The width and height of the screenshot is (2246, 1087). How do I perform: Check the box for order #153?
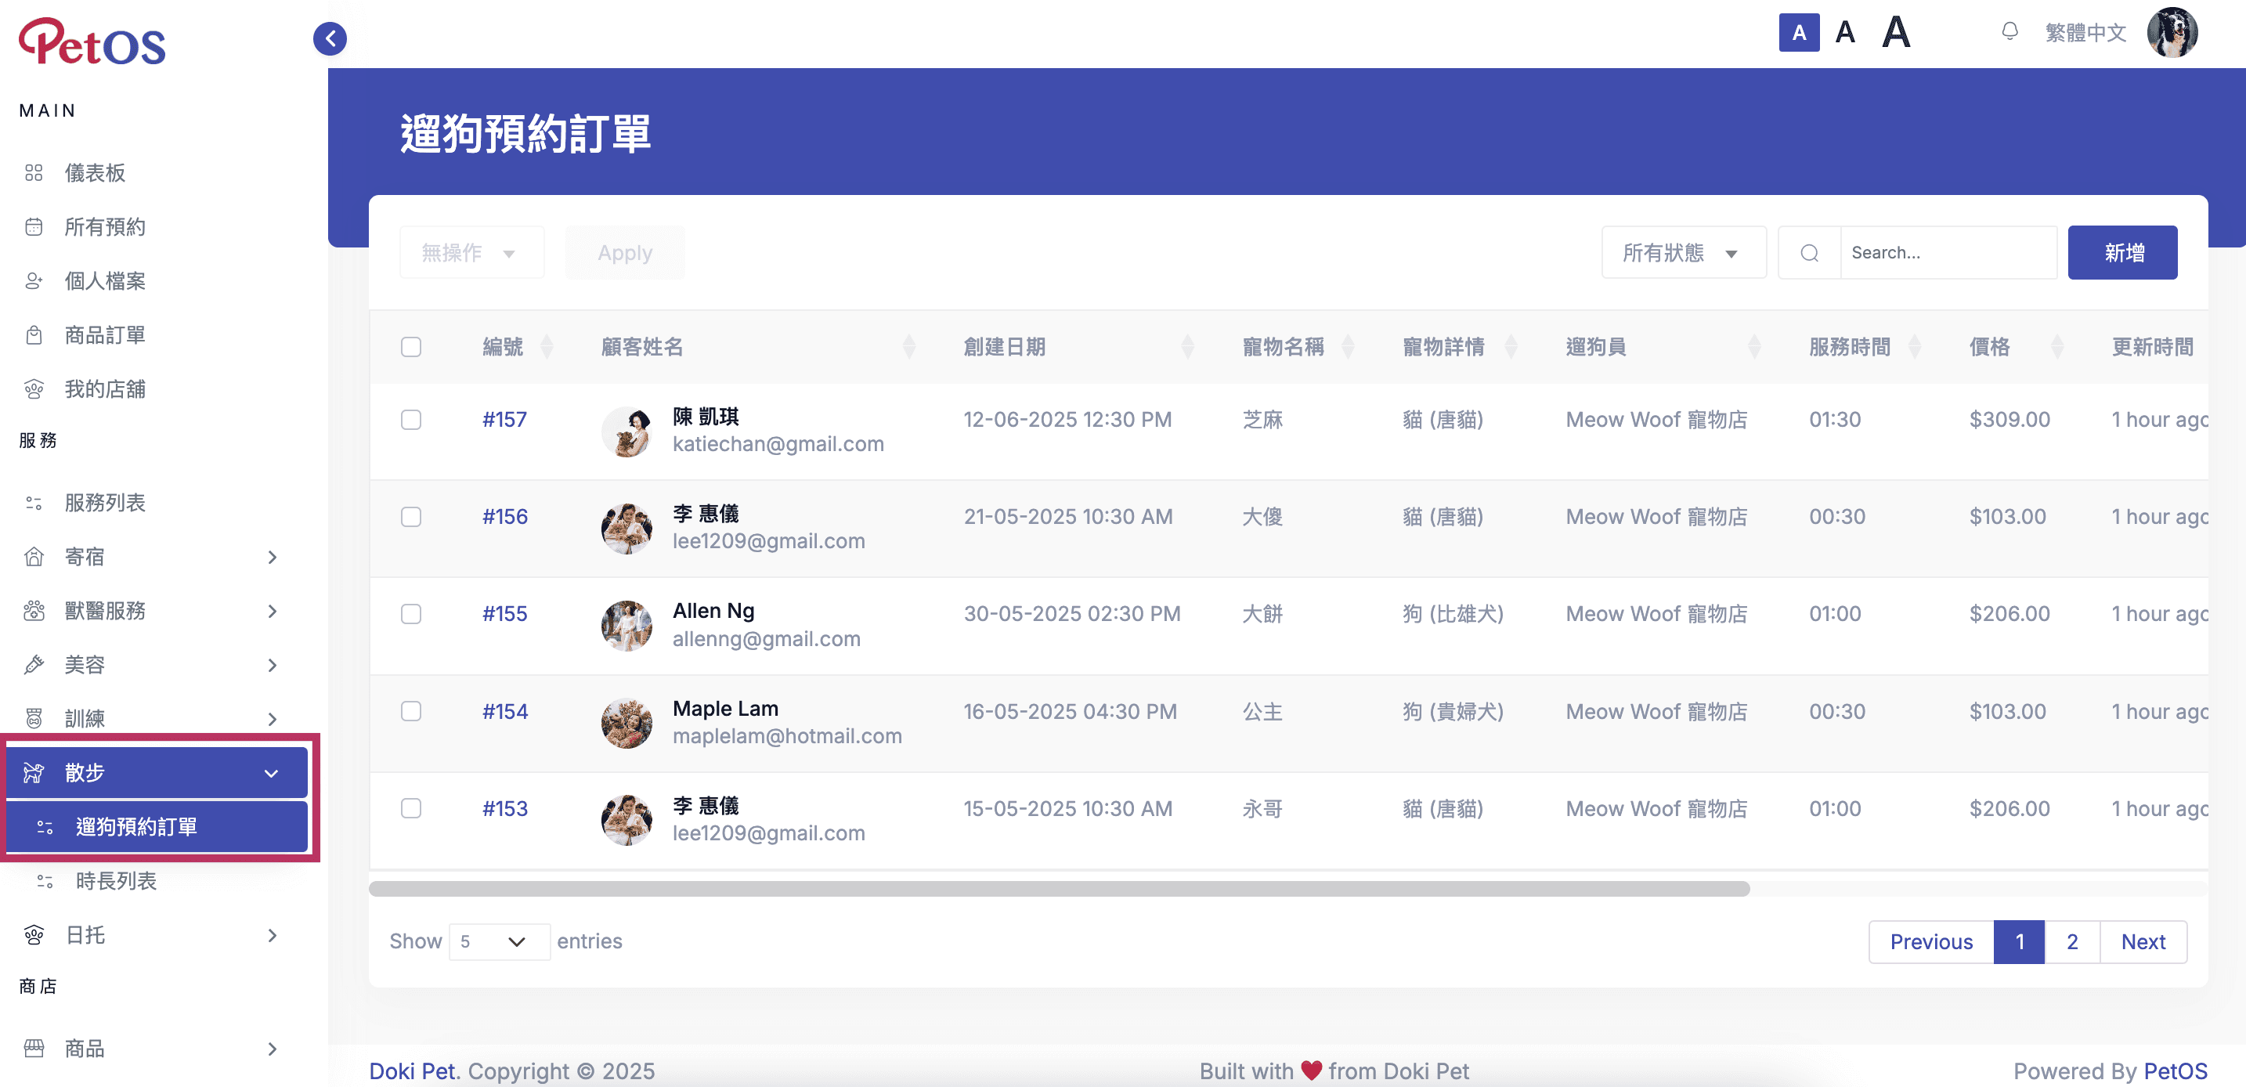pyautogui.click(x=410, y=809)
